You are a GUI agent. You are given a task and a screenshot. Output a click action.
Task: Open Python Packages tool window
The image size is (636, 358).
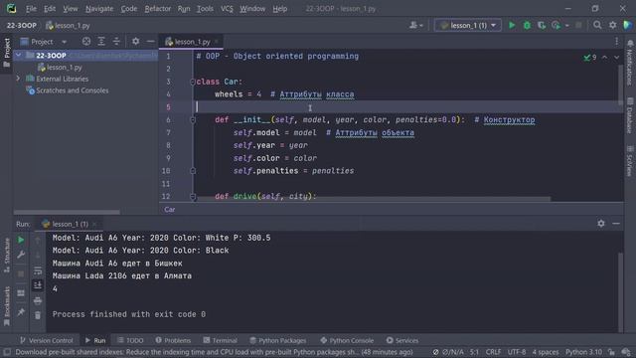tap(278, 340)
